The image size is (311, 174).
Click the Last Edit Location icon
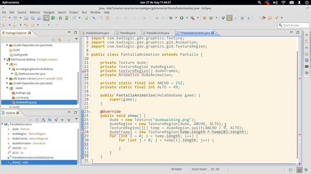point(26,25)
